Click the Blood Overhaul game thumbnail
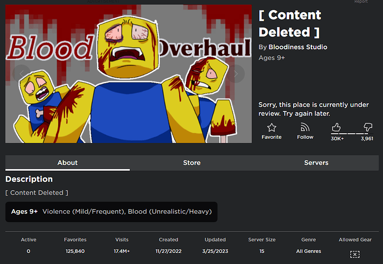383x264 pixels. point(128,74)
